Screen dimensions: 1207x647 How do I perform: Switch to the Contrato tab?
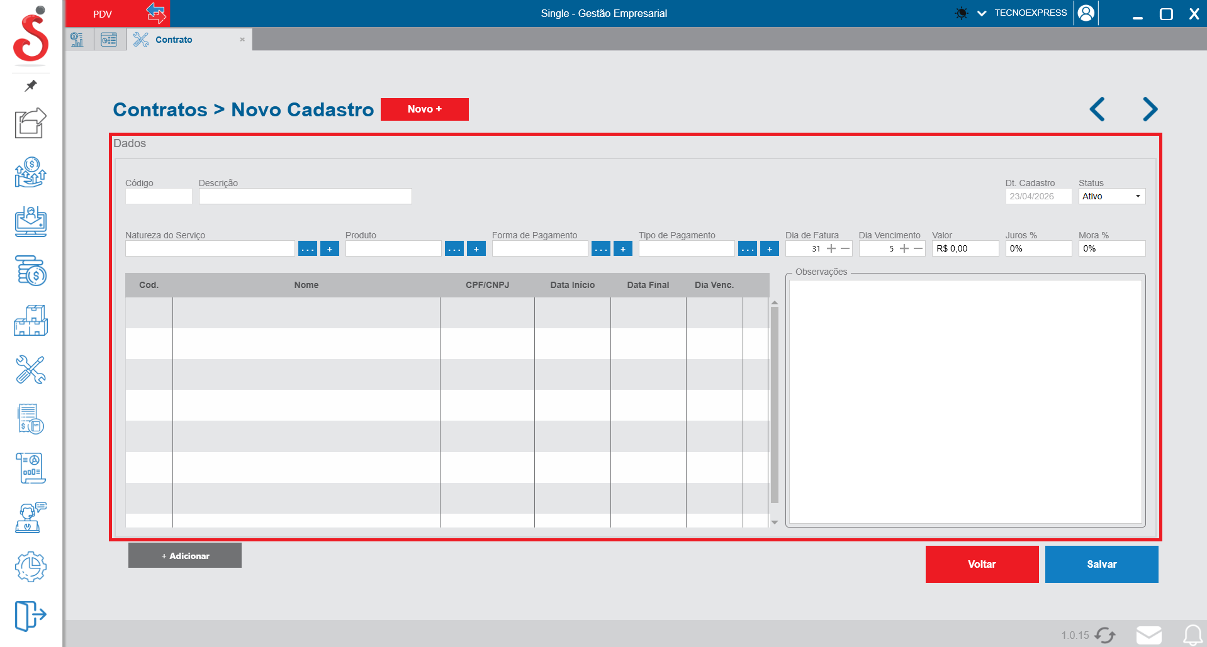click(174, 40)
